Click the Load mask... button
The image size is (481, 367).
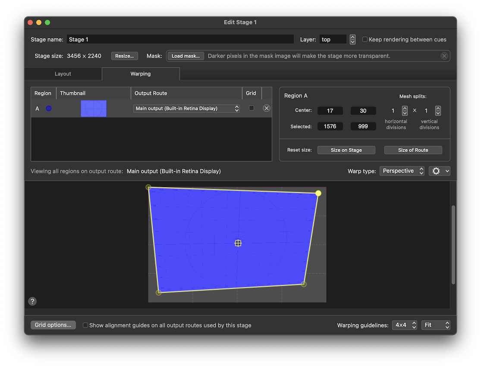185,56
